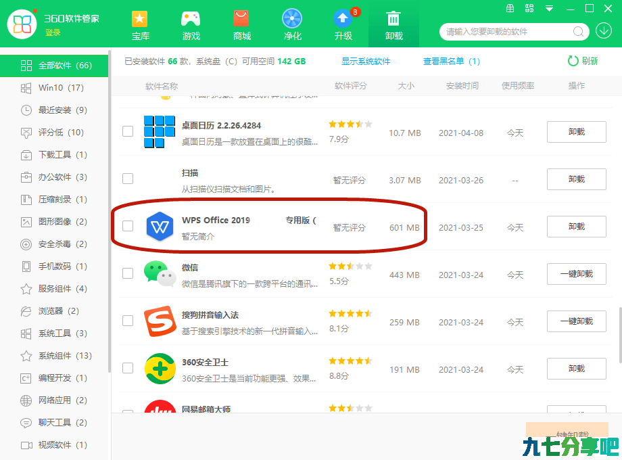The height and width of the screenshot is (460, 622).
Task: Click the WPS Office app icon
Action: pos(160,227)
